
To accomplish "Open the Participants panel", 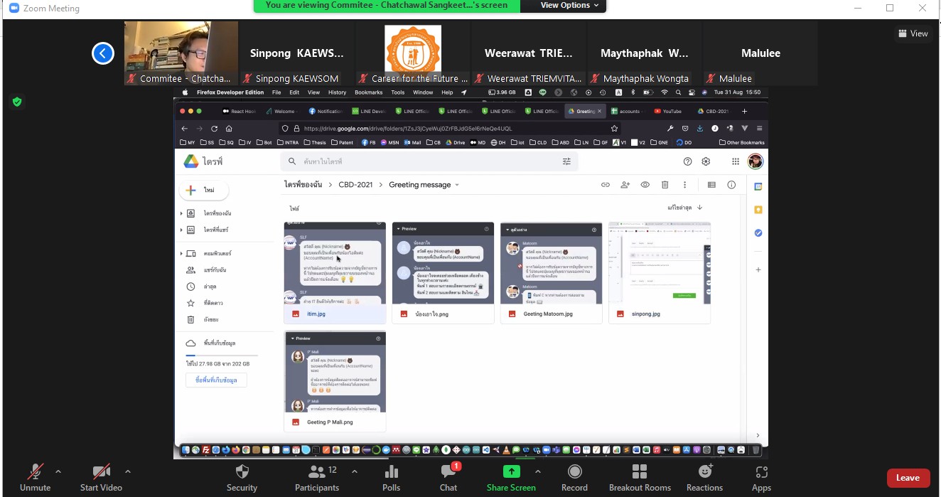I will [x=317, y=472].
